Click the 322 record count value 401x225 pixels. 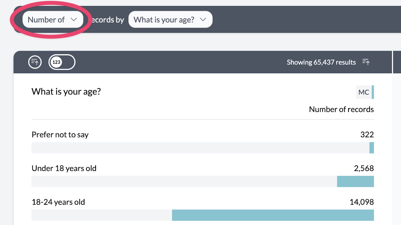(367, 135)
